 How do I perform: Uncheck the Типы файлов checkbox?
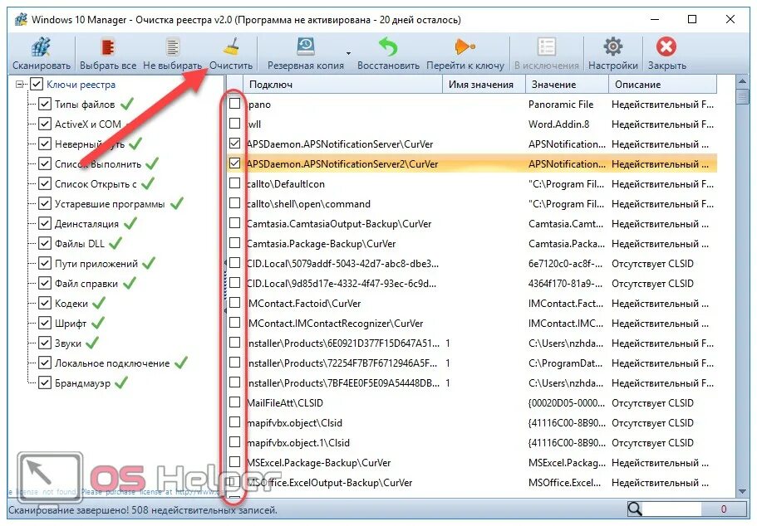tap(44, 105)
